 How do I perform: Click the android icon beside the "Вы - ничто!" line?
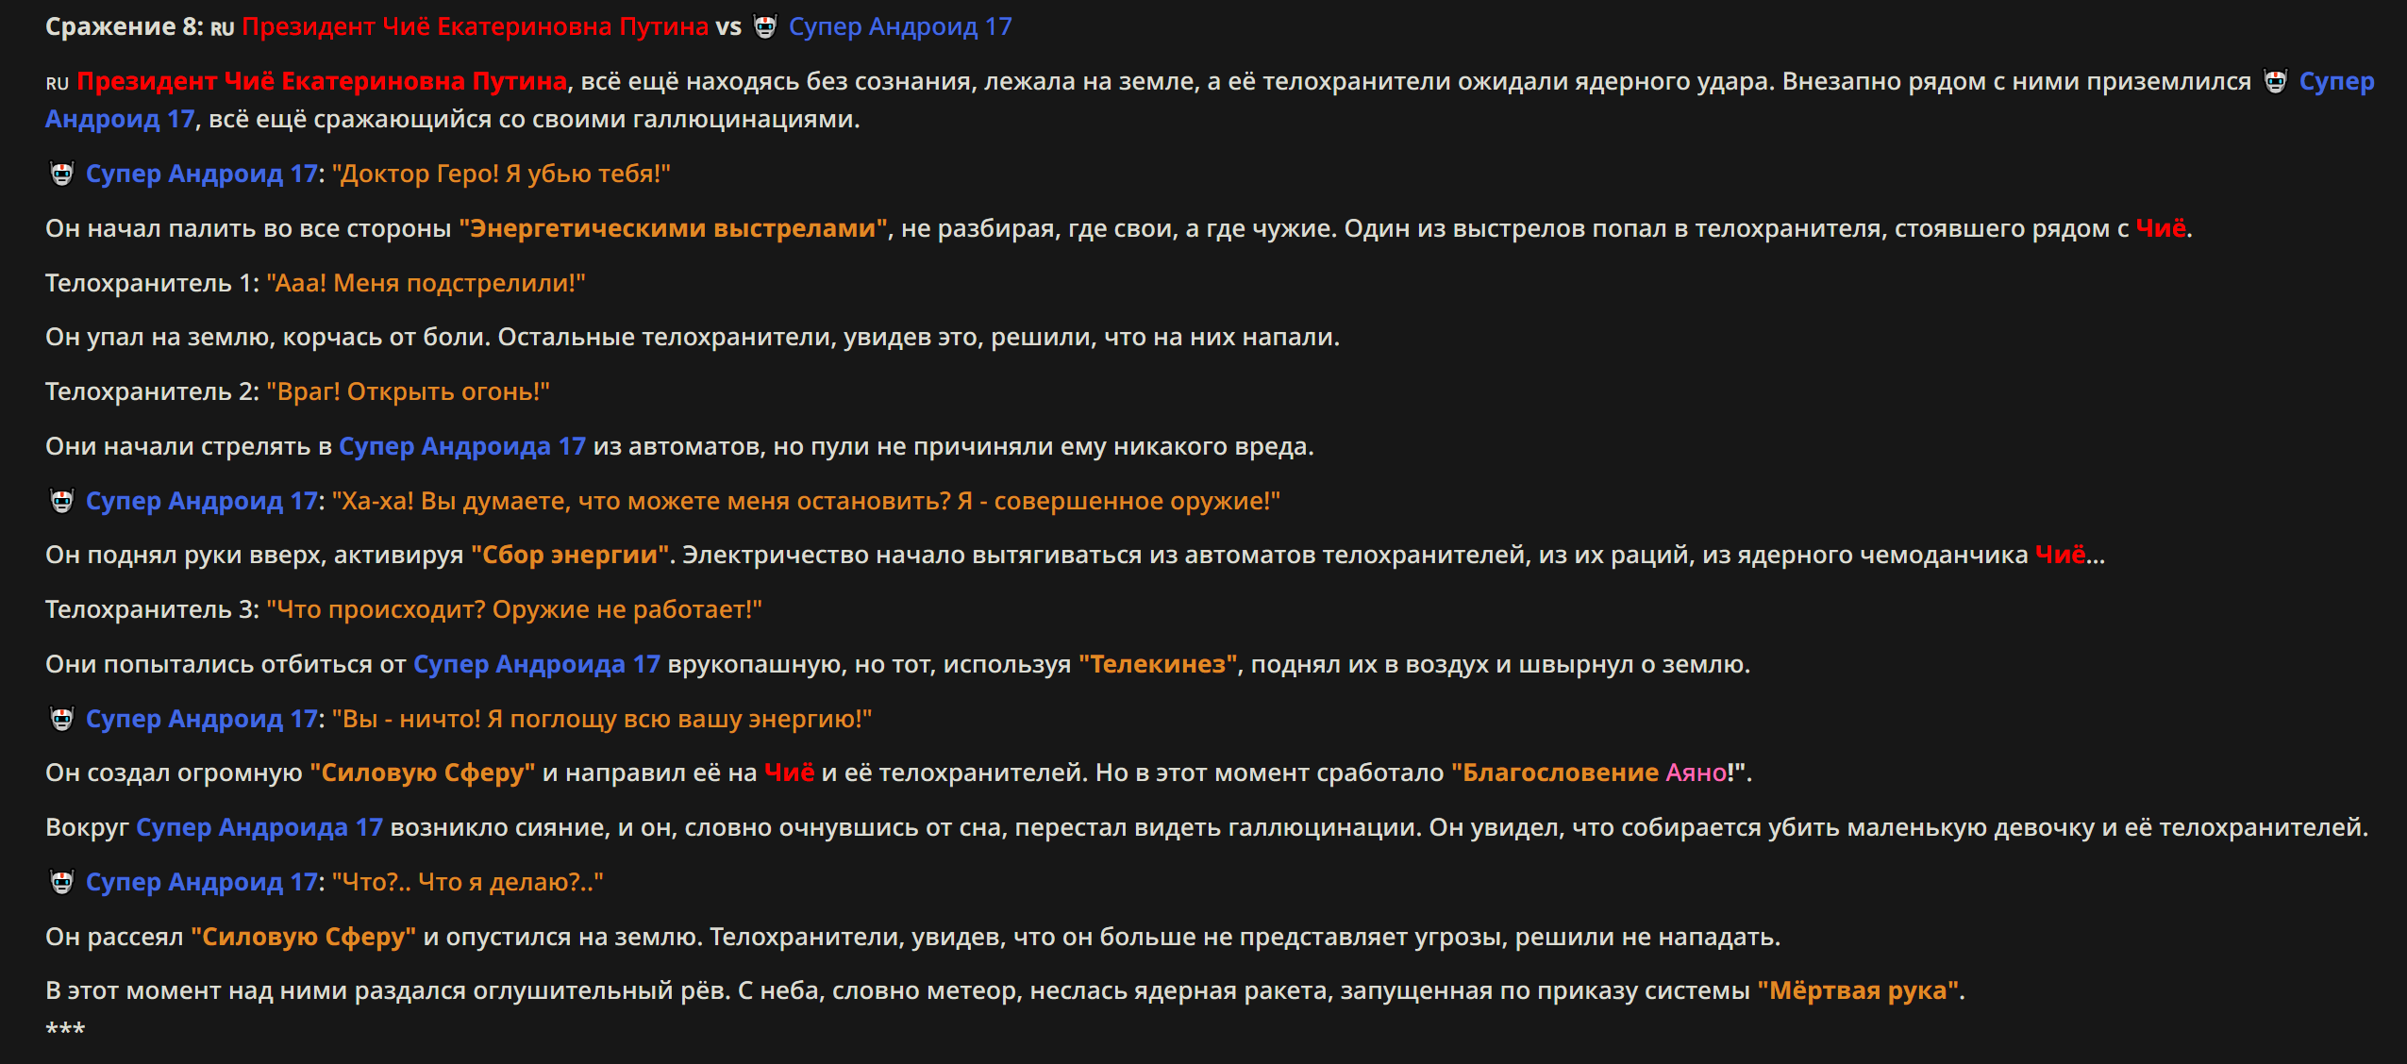pos(61,719)
